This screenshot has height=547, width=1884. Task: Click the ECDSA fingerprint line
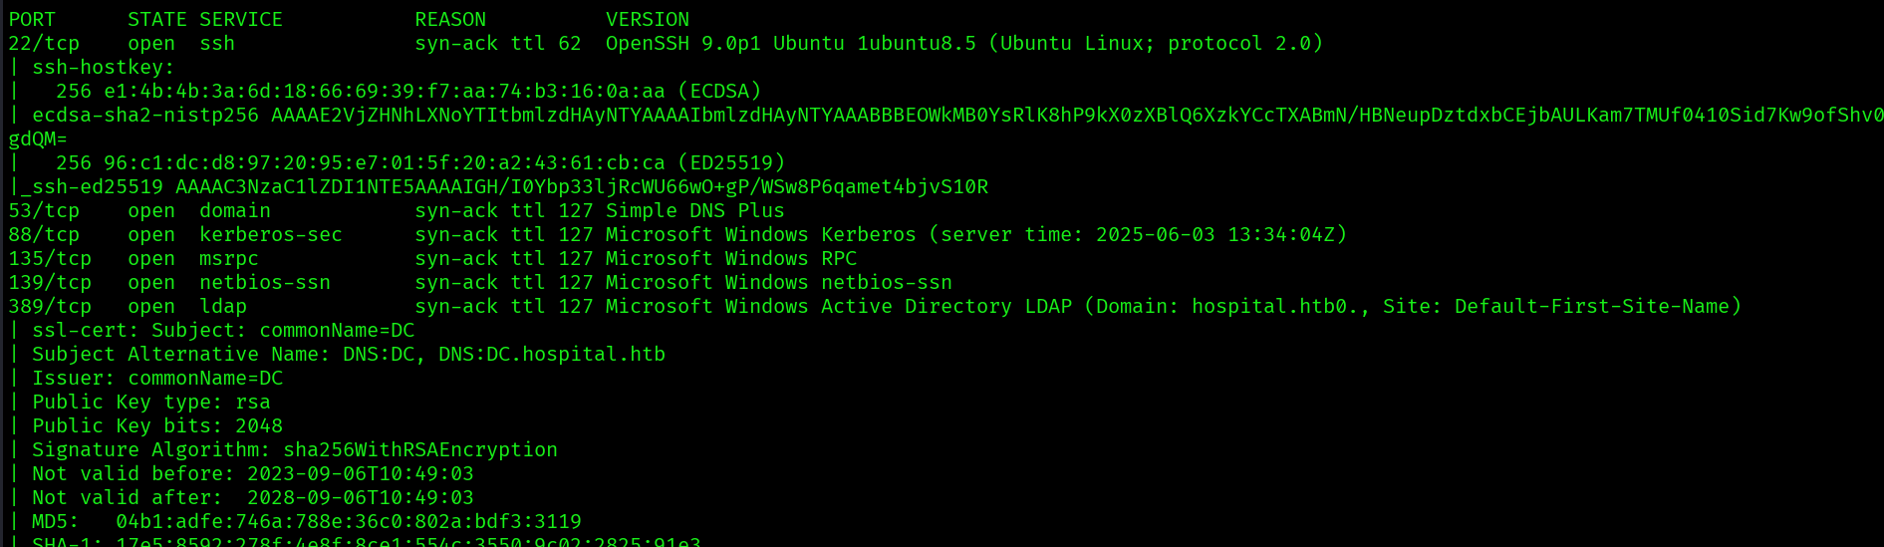click(x=385, y=91)
